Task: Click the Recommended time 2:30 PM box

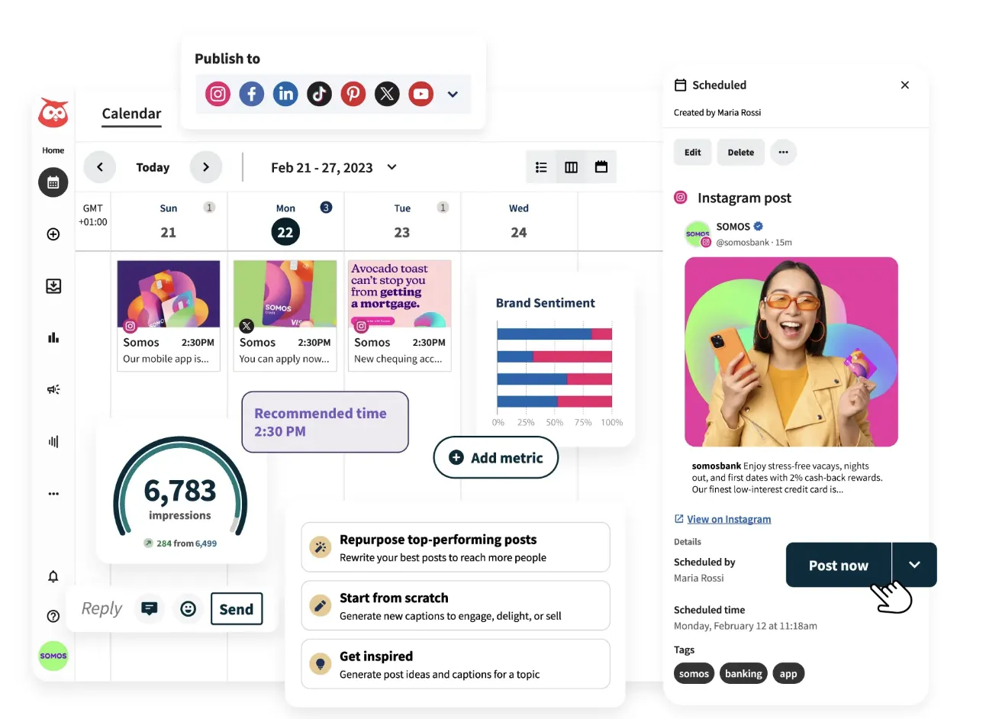Action: tap(325, 422)
